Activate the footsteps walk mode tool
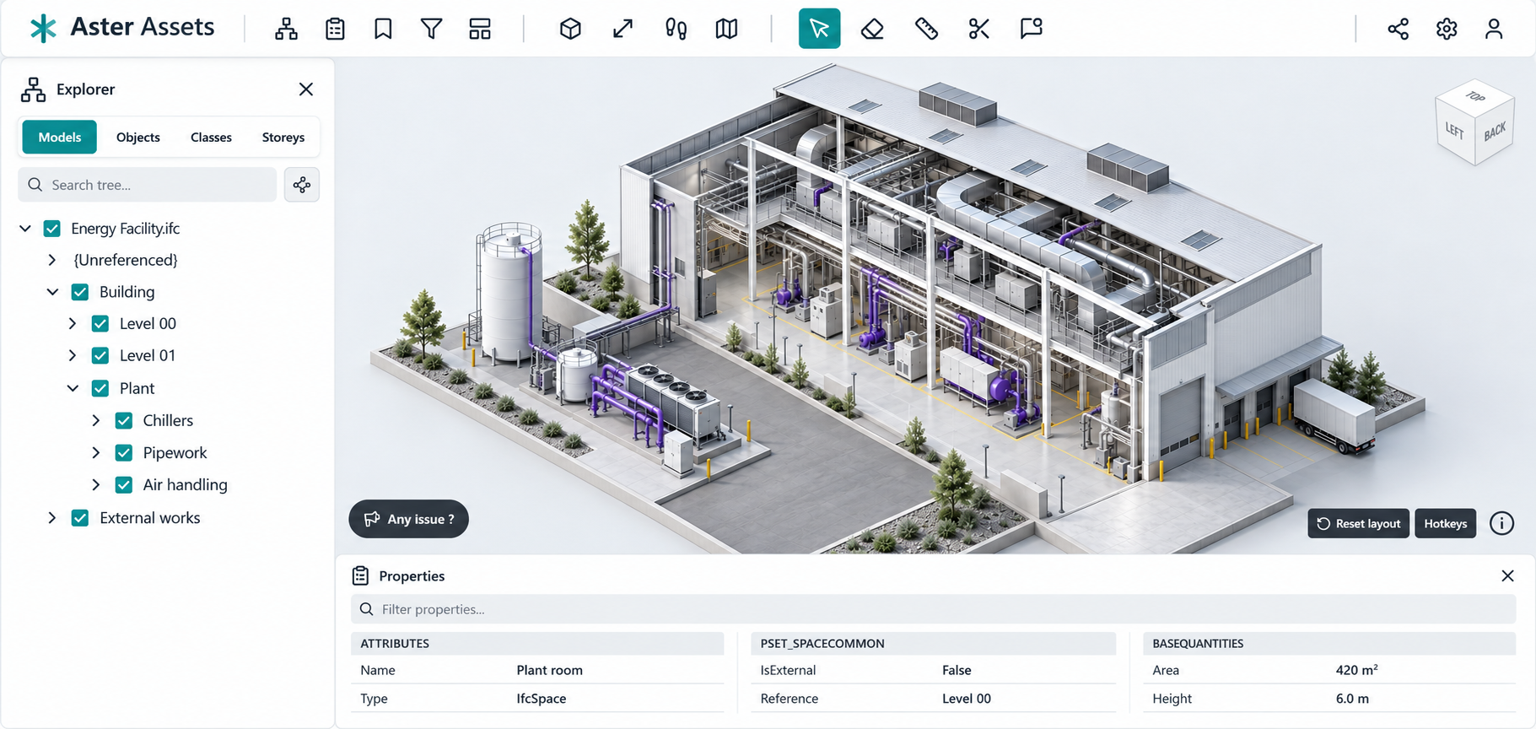The image size is (1536, 729). (676, 29)
